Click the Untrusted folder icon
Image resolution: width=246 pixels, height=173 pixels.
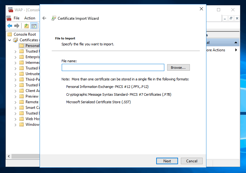pyautogui.click(x=22, y=74)
